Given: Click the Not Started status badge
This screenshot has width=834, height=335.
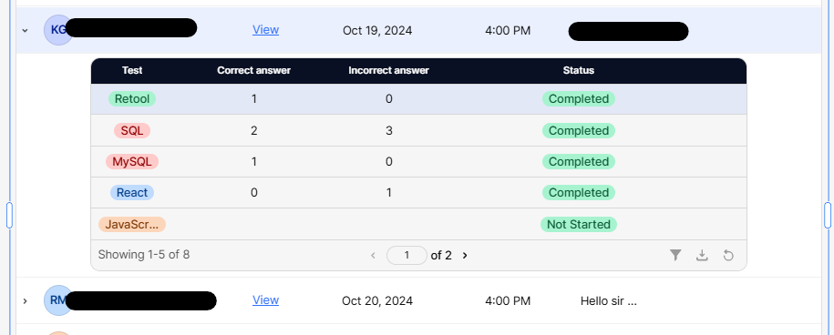Looking at the screenshot, I should 579,225.
